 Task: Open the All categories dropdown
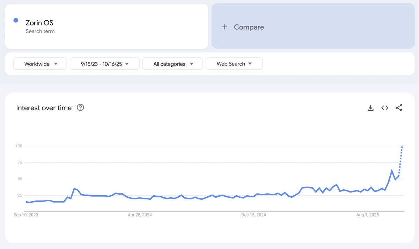172,63
